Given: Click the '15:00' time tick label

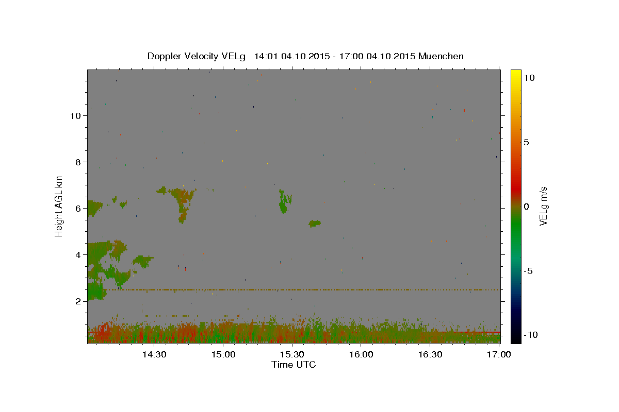Looking at the screenshot, I should [x=223, y=354].
